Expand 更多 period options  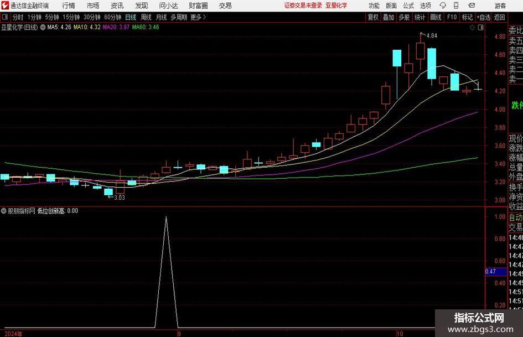(198, 17)
